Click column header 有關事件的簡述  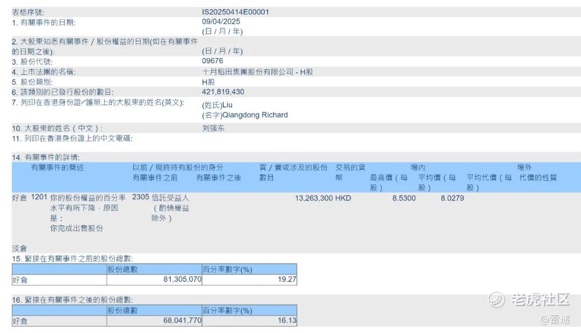click(58, 168)
